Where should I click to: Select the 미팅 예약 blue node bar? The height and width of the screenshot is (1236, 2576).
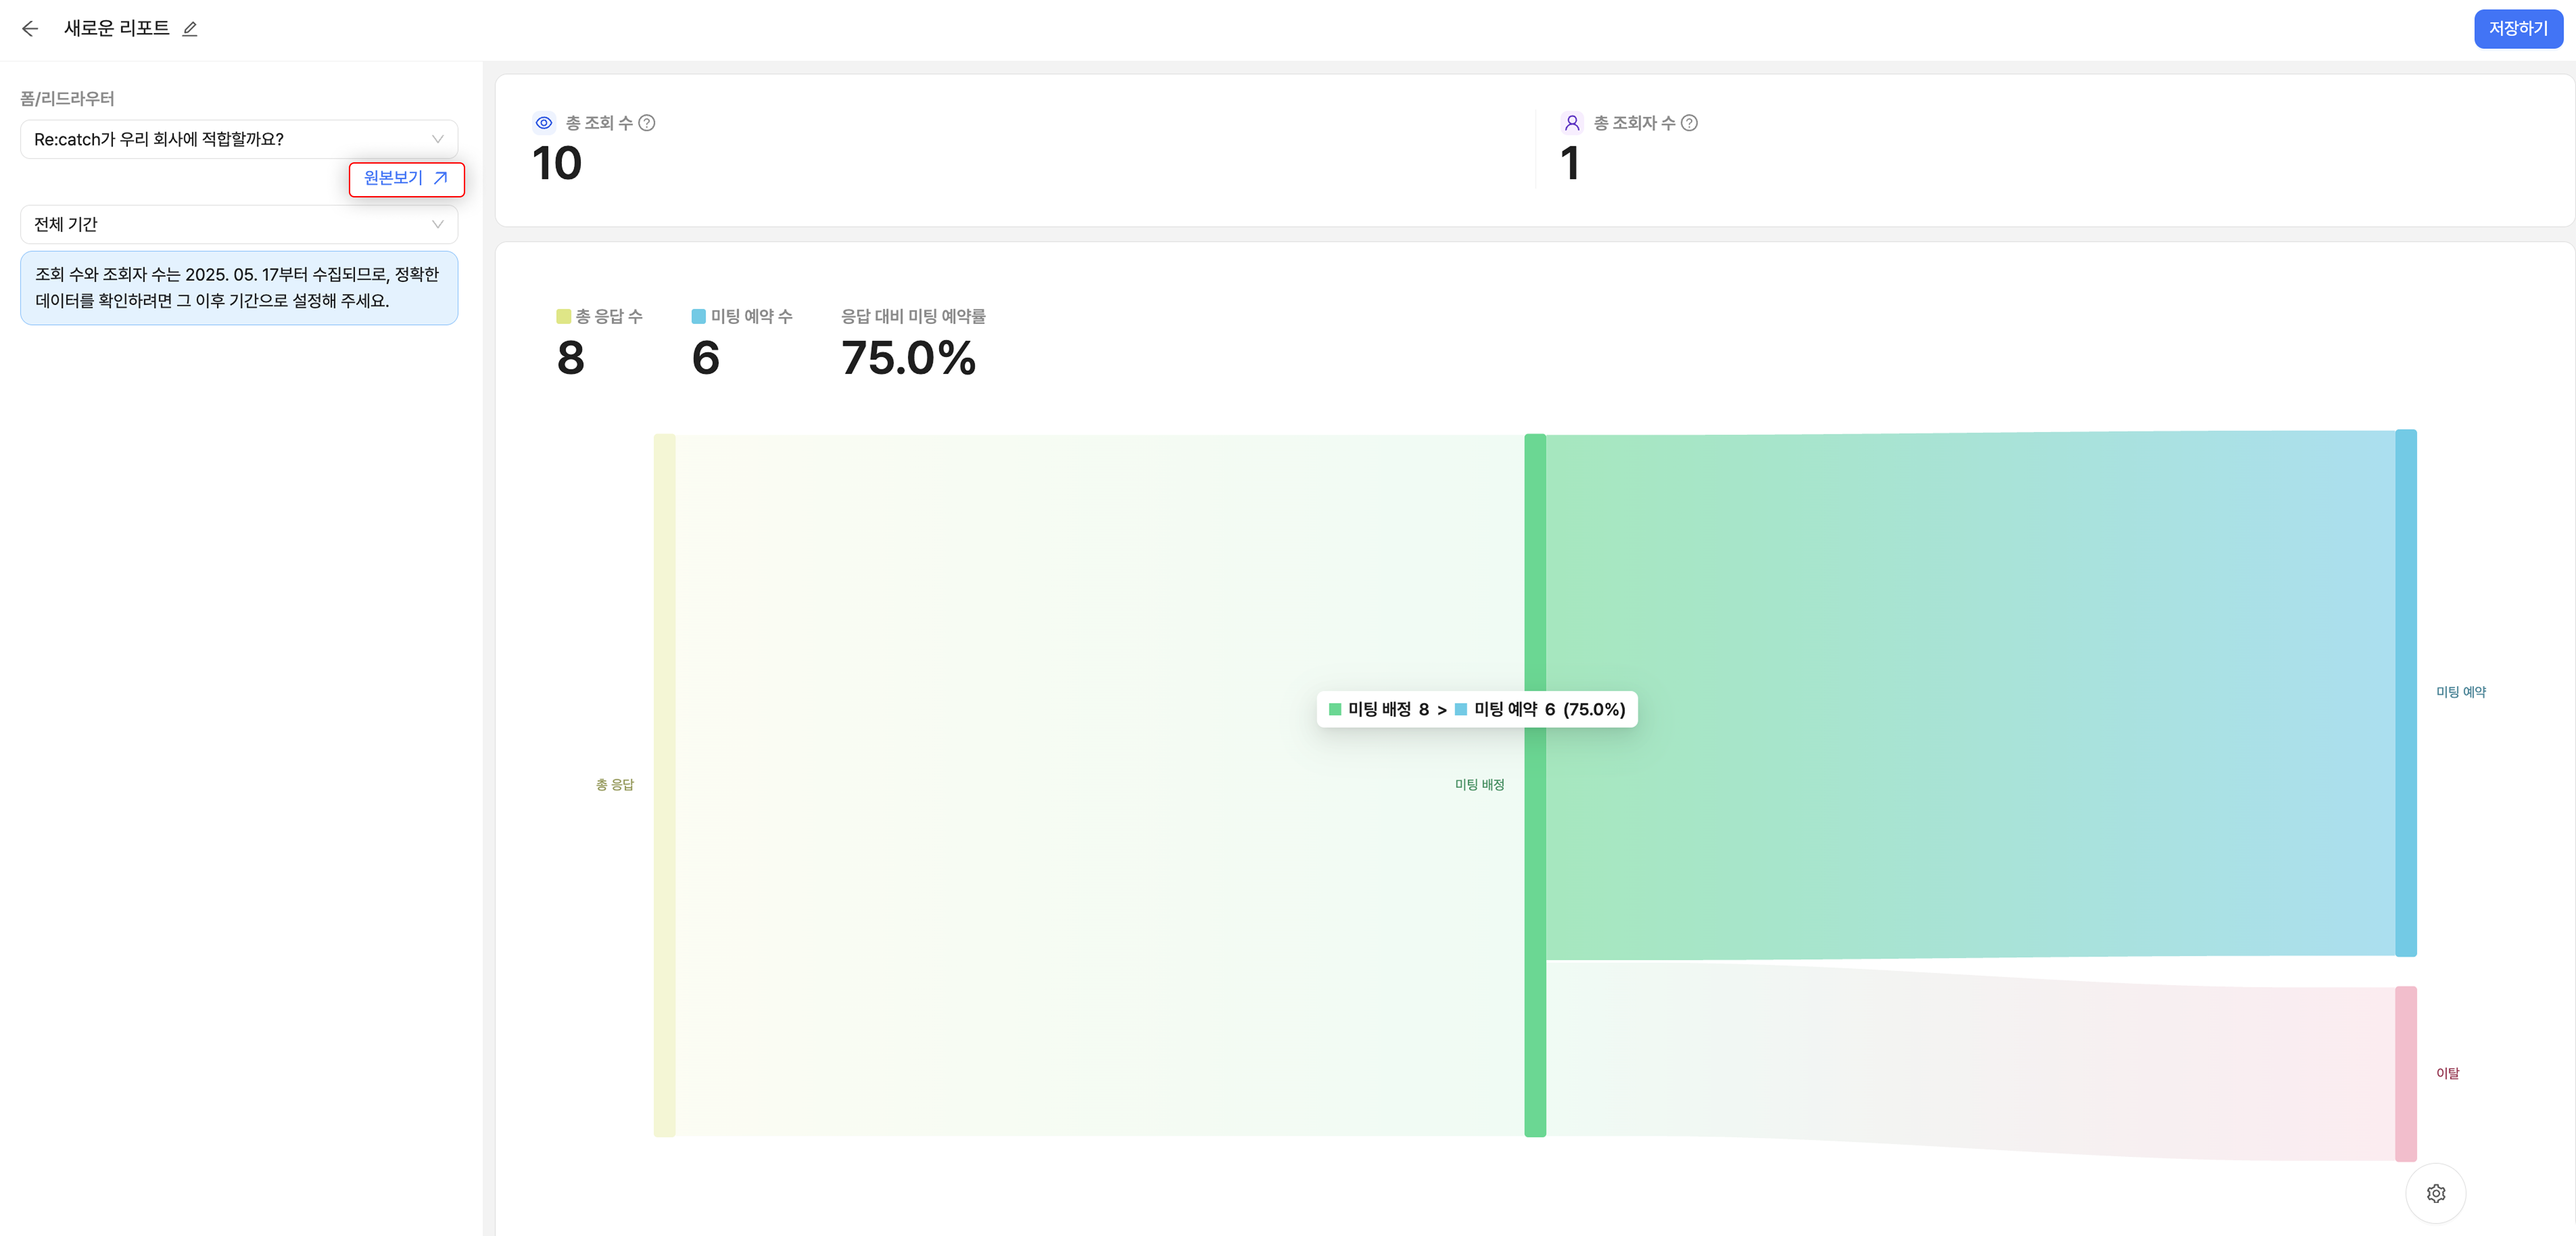click(2406, 693)
